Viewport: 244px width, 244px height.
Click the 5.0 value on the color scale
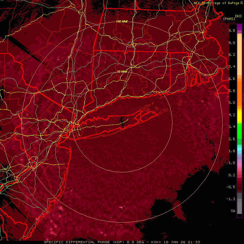[x=232, y=103]
